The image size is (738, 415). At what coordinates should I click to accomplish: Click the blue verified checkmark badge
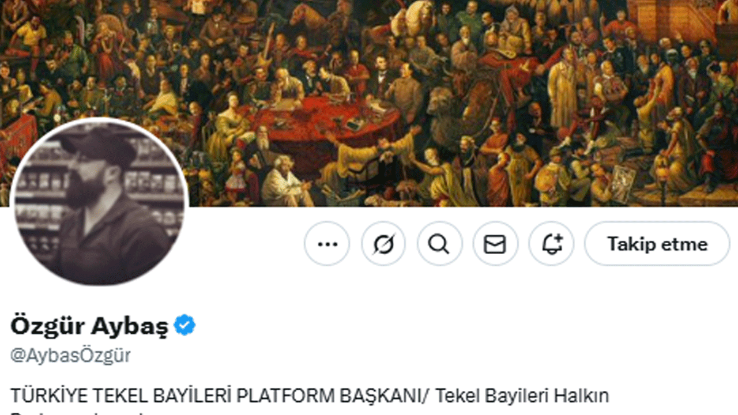click(185, 326)
